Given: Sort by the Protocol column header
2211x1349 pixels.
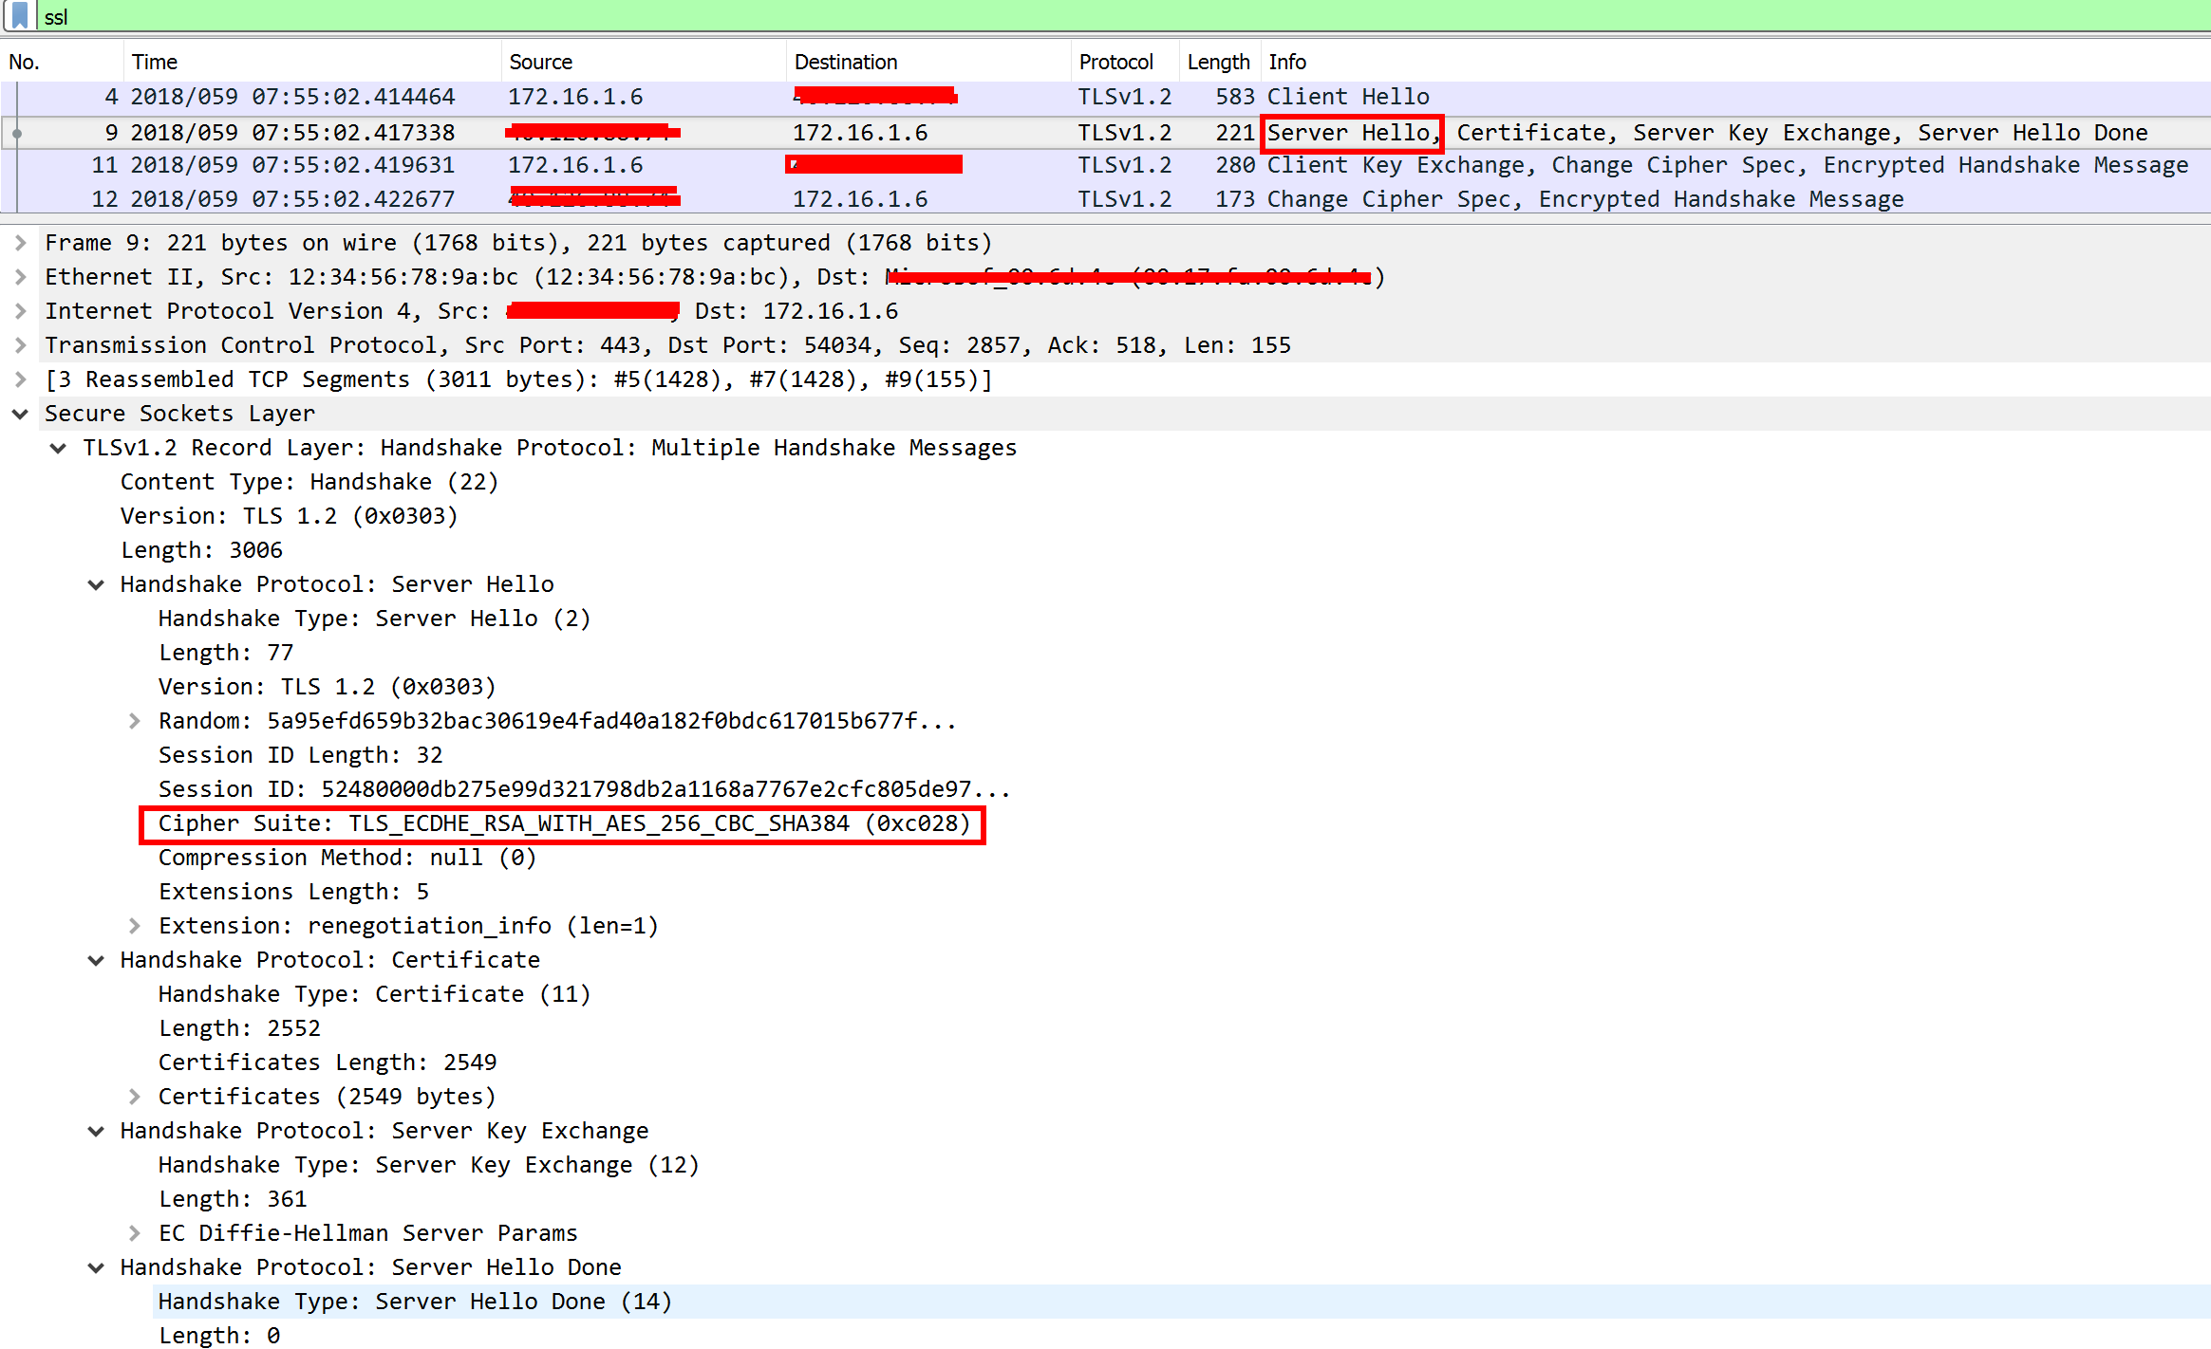Looking at the screenshot, I should click(1115, 62).
